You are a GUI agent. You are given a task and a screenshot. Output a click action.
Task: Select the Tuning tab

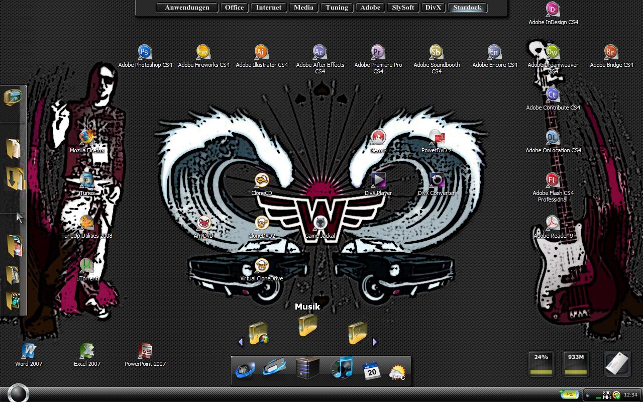(x=337, y=8)
